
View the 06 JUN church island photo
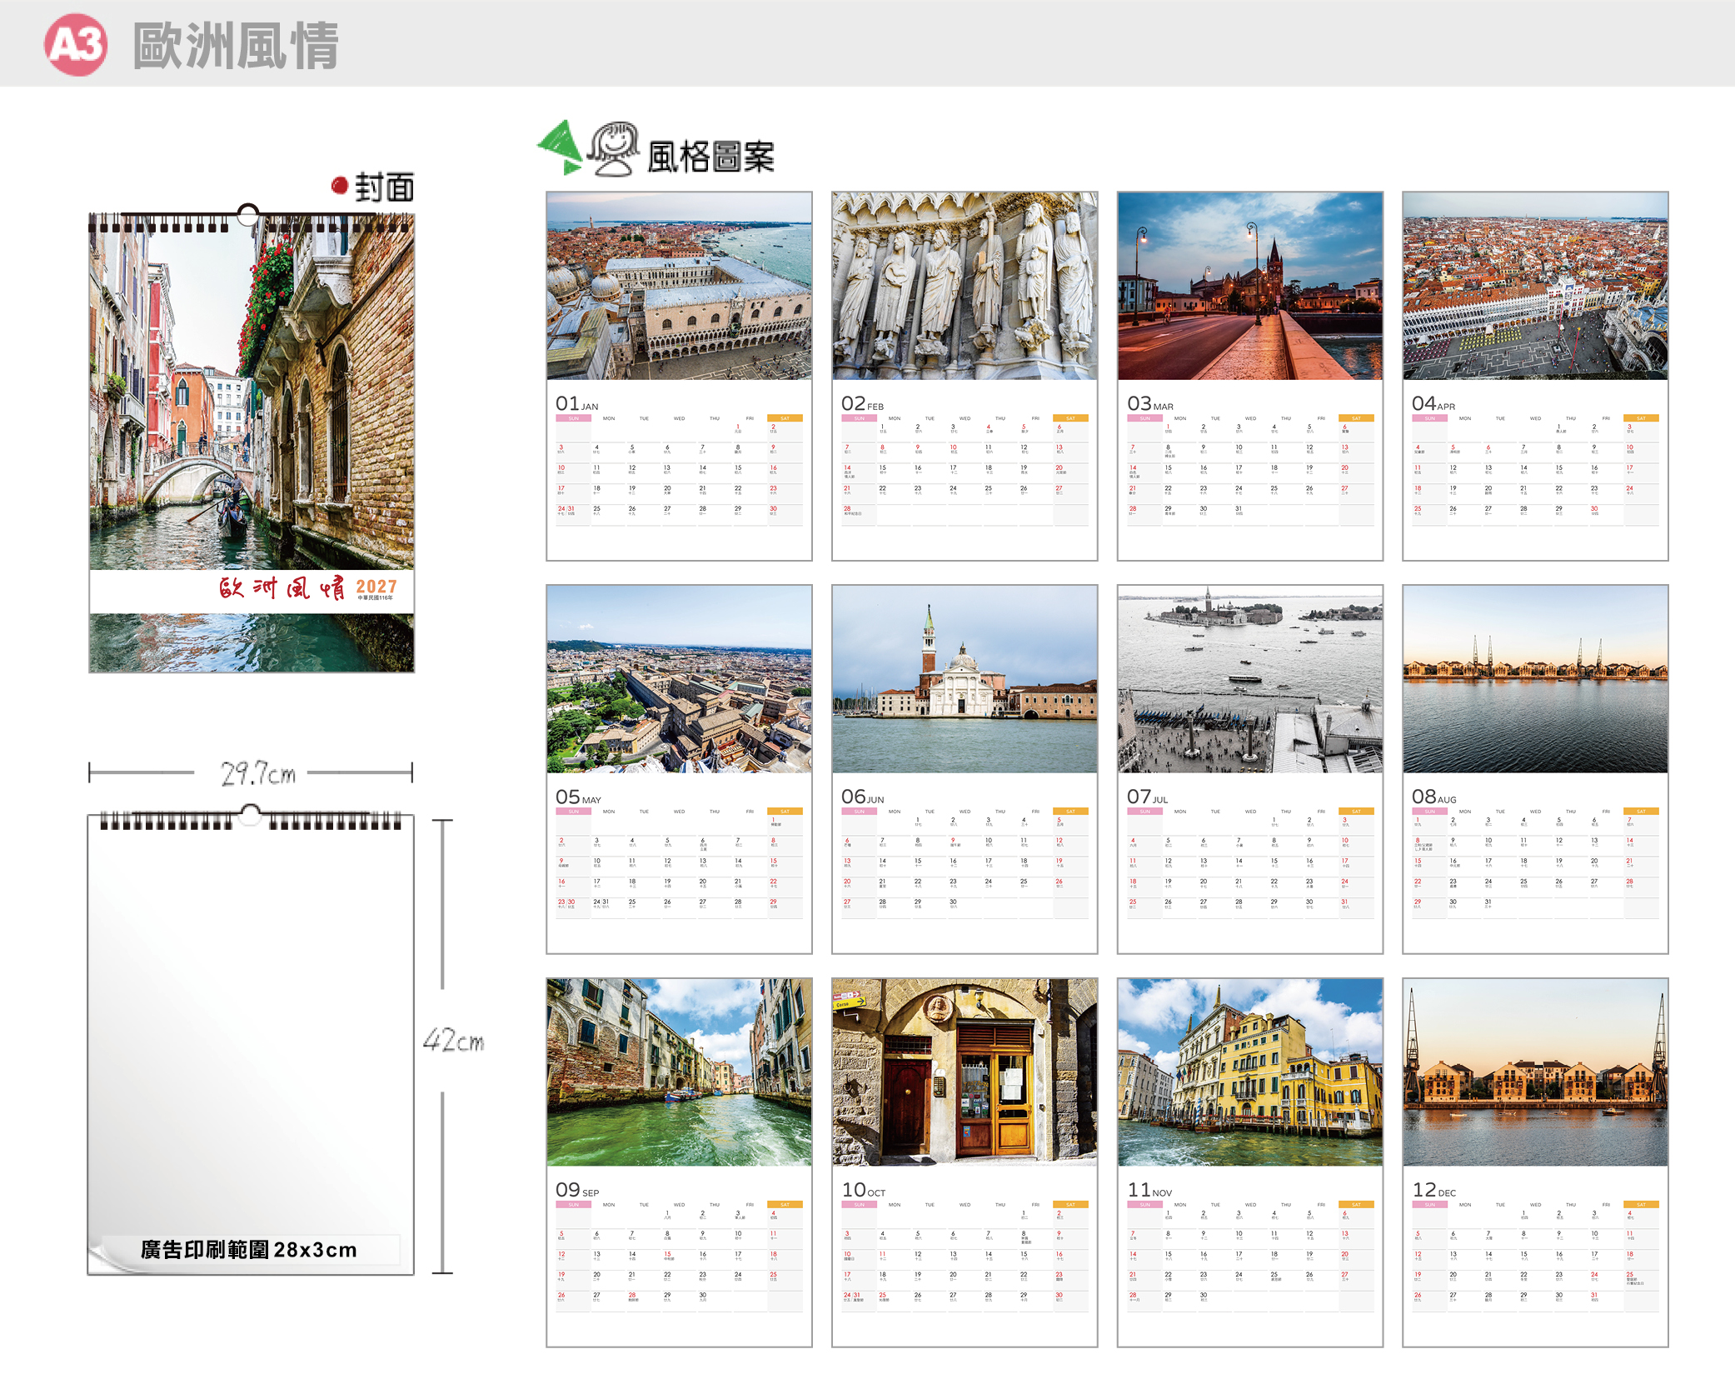click(x=965, y=679)
